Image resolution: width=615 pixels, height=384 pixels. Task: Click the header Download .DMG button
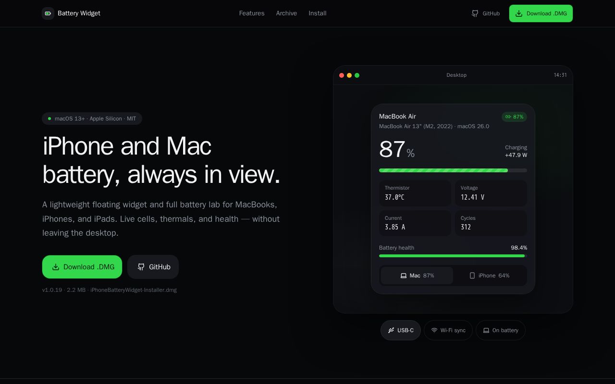tap(541, 13)
